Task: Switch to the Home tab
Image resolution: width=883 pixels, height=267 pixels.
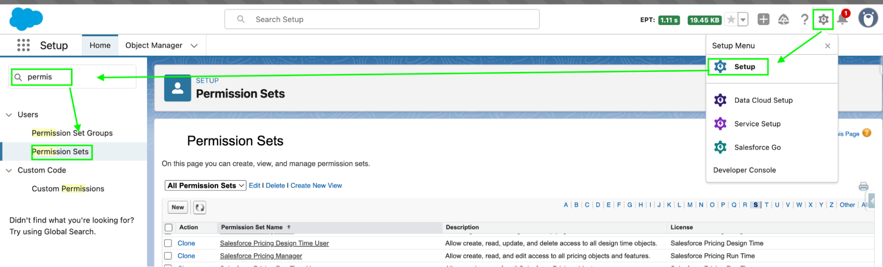Action: tap(100, 46)
